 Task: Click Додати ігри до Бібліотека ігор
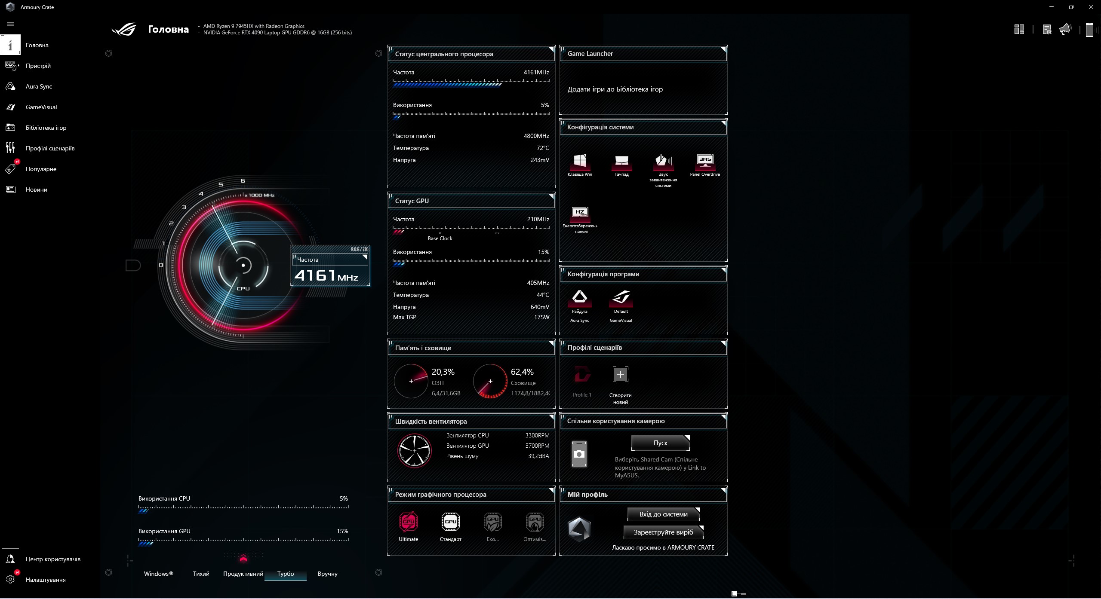click(615, 89)
